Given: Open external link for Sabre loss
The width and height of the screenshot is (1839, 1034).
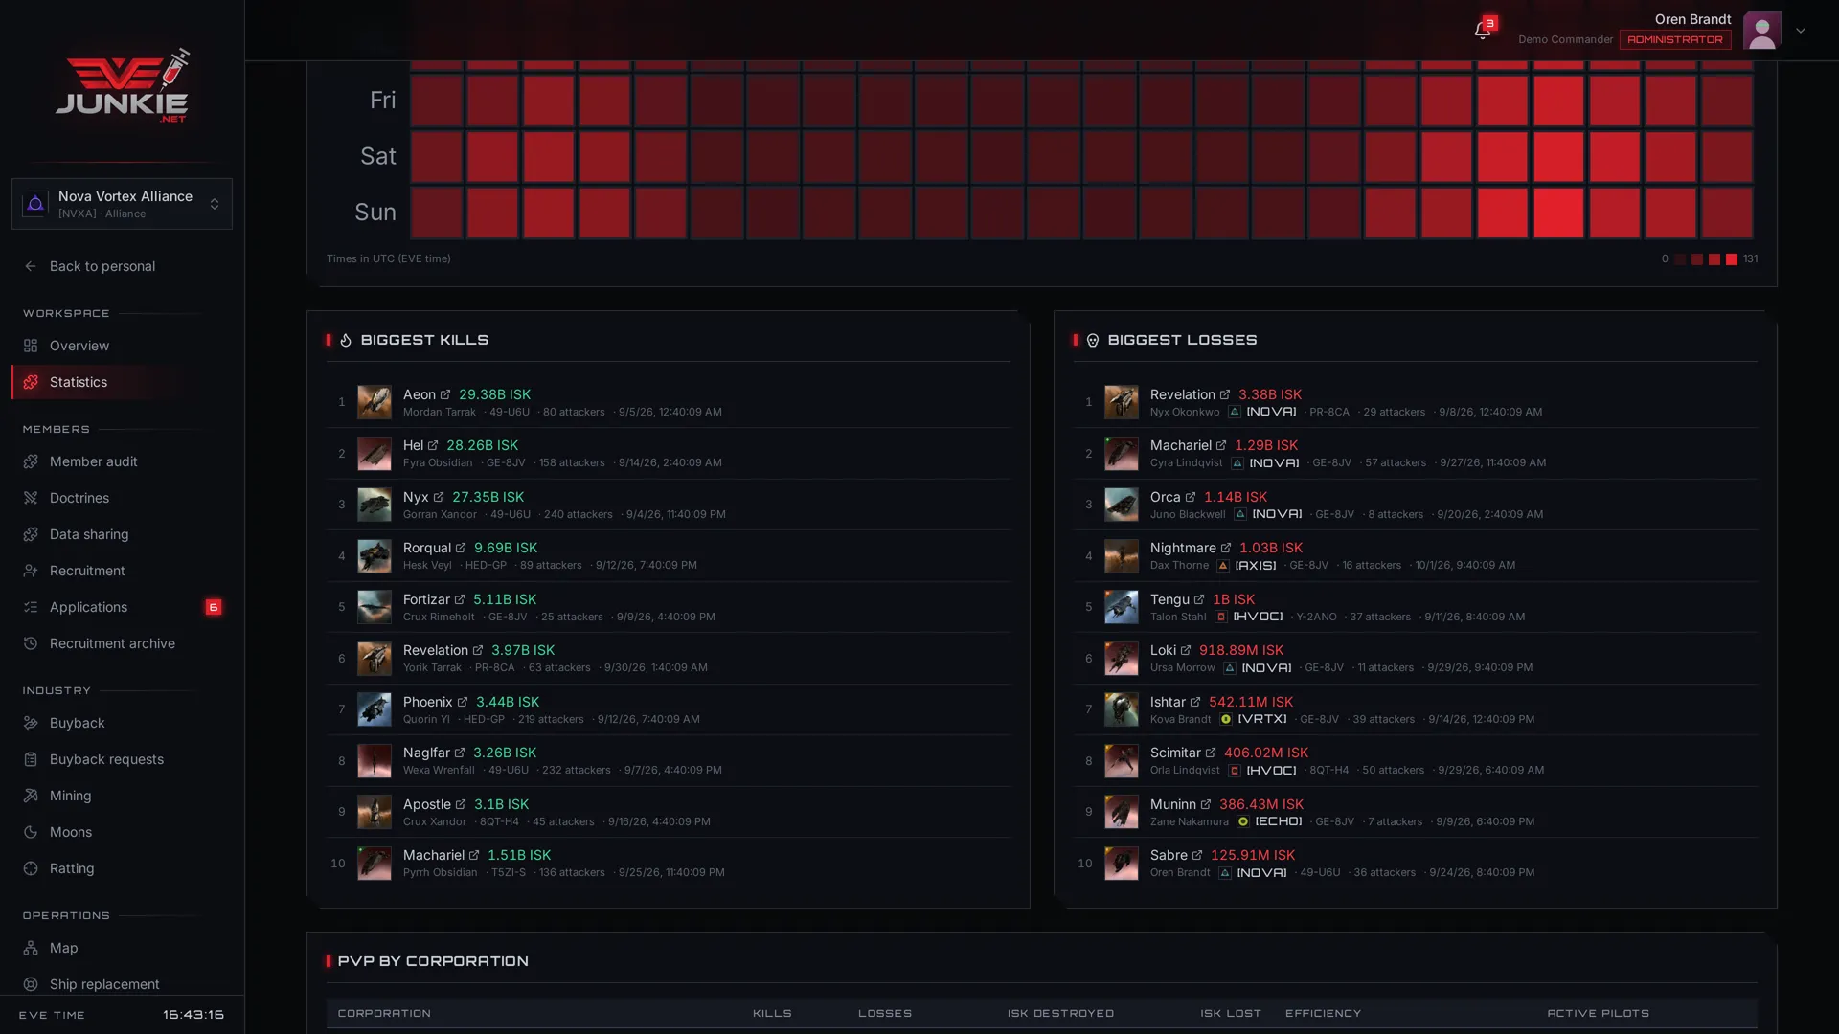Looking at the screenshot, I should [x=1197, y=855].
